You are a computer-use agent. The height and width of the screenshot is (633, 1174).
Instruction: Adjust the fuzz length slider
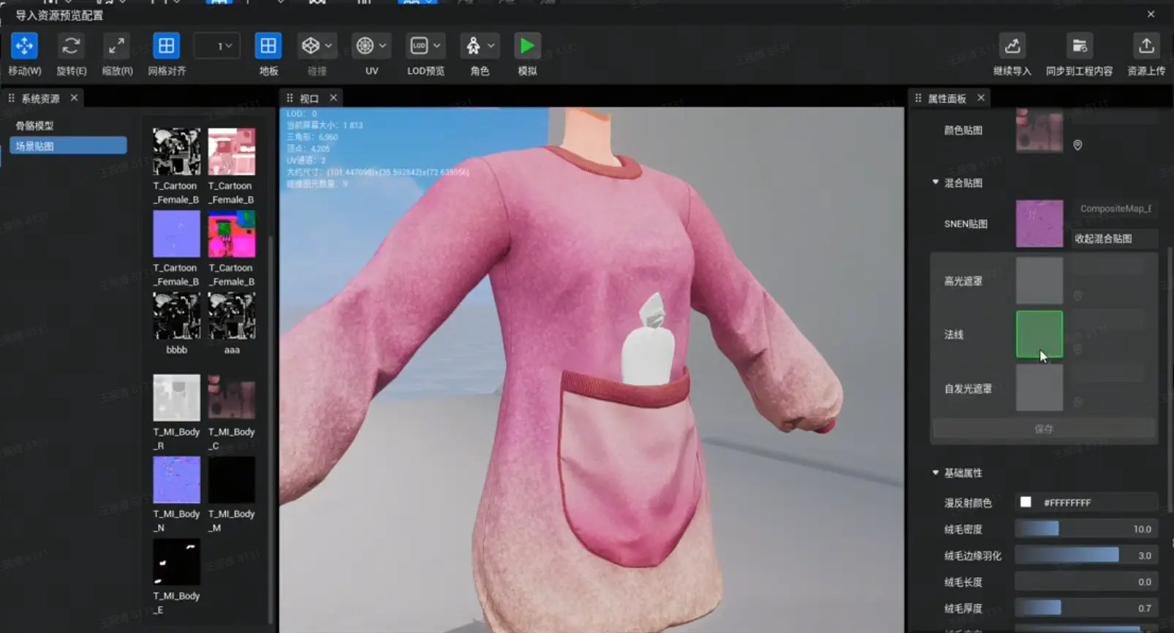click(1086, 582)
